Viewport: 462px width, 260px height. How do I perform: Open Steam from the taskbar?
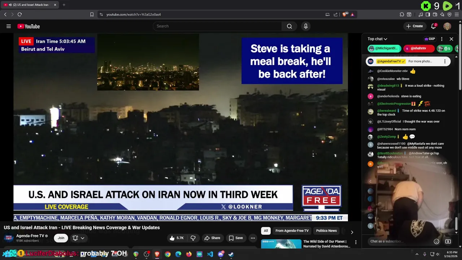click(231, 254)
